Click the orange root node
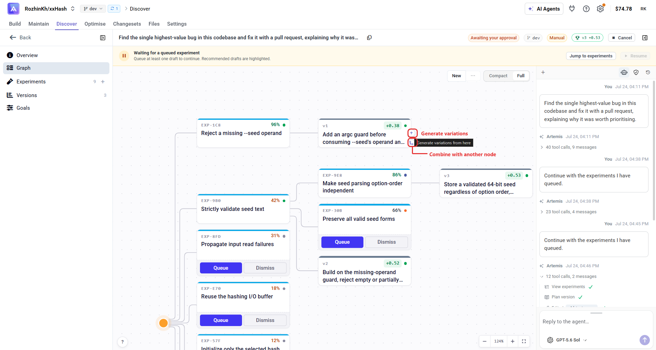 (x=163, y=323)
